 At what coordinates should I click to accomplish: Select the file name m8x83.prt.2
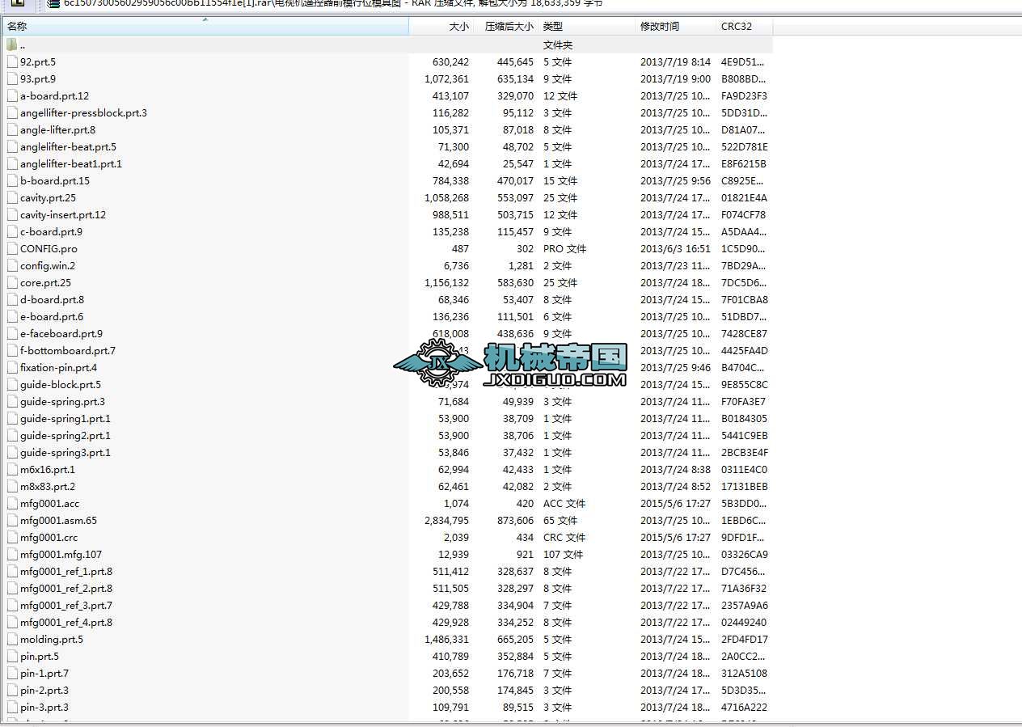tap(48, 487)
